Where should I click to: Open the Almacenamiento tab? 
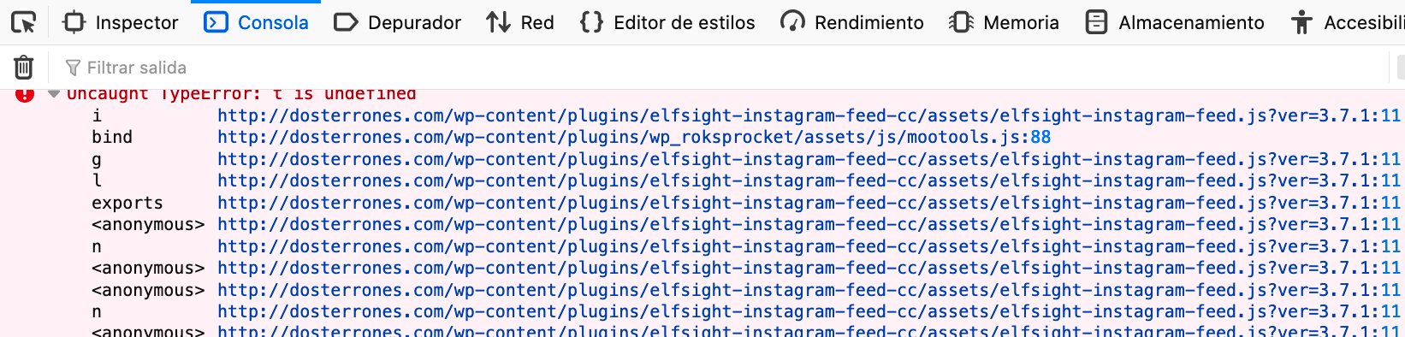(x=1174, y=22)
